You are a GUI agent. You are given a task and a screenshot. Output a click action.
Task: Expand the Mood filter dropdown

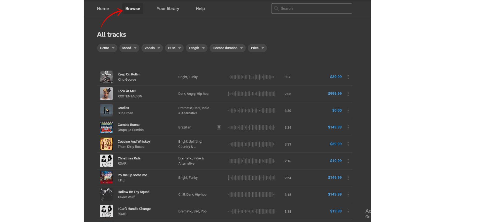(129, 48)
